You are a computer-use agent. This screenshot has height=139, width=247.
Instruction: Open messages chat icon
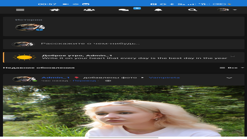coord(124,10)
